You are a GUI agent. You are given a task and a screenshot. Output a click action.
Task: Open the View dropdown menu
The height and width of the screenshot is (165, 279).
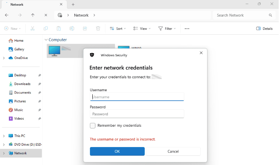click(142, 29)
